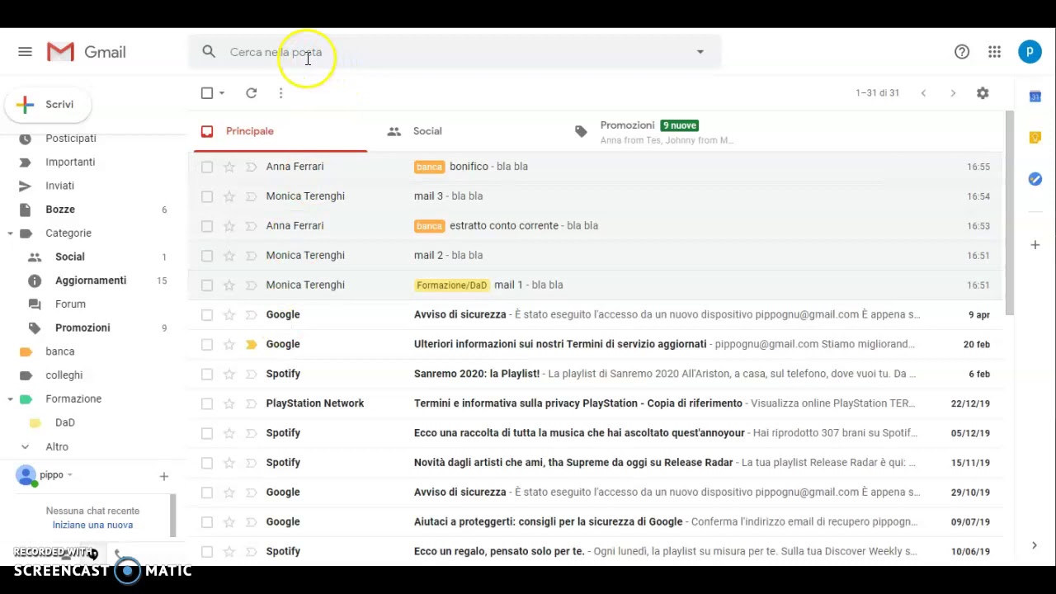Image resolution: width=1056 pixels, height=594 pixels.
Task: Open the Avviso di sicurezza 29/10/19 email
Action: pos(596,493)
